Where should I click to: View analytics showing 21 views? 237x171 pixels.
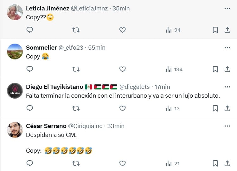[173, 163]
